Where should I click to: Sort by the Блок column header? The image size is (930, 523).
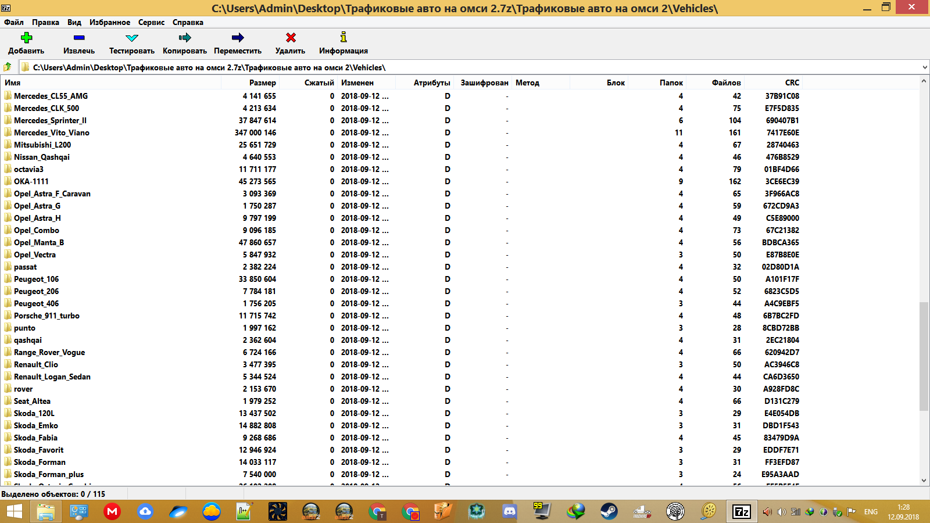(599, 83)
